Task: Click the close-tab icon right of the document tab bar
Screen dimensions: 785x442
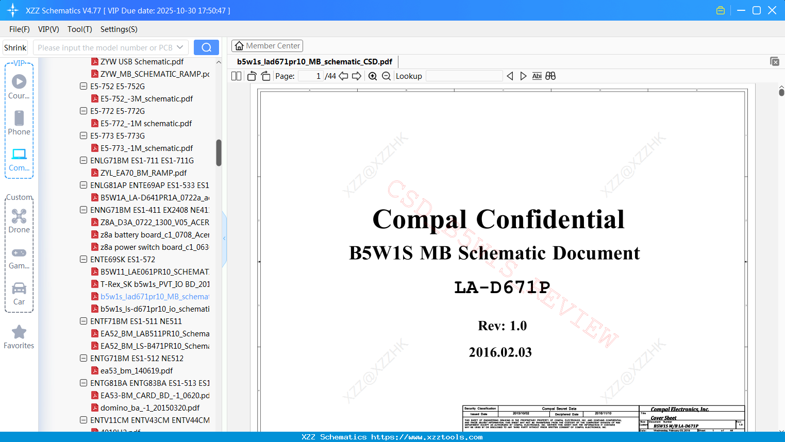Action: [775, 61]
